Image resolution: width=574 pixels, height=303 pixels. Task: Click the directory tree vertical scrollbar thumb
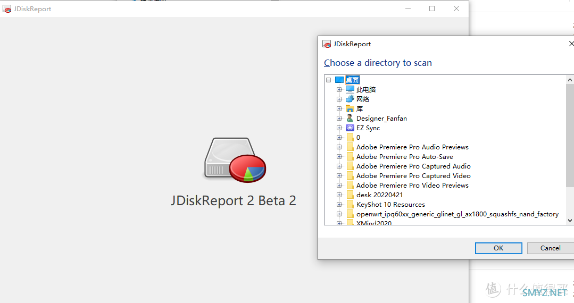coord(570,135)
